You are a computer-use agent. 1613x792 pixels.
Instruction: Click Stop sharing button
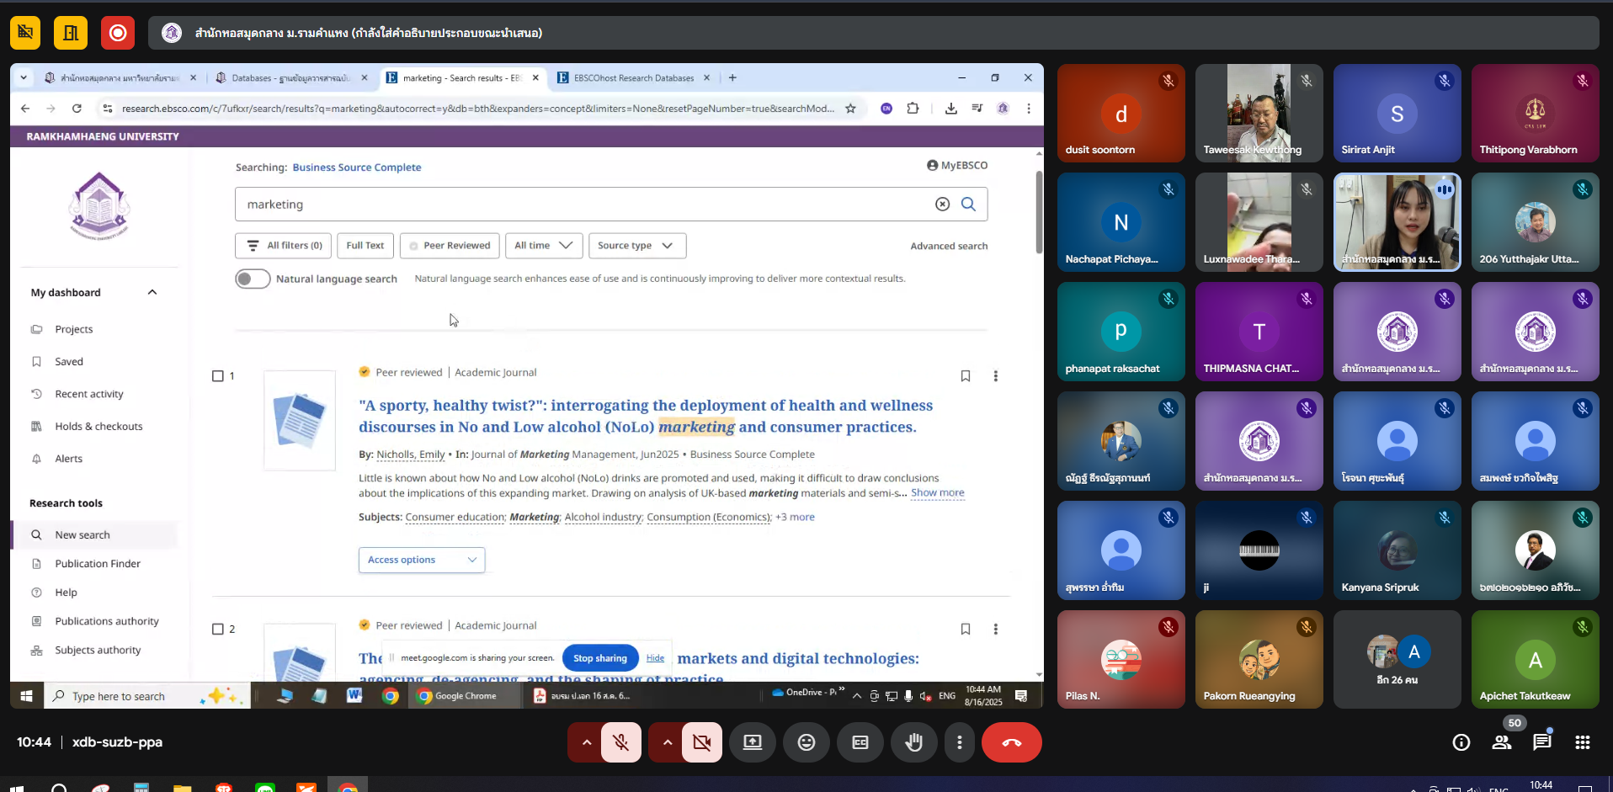600,658
